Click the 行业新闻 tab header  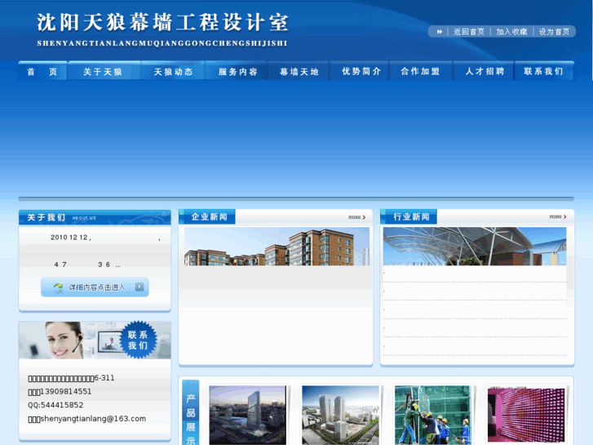point(409,216)
